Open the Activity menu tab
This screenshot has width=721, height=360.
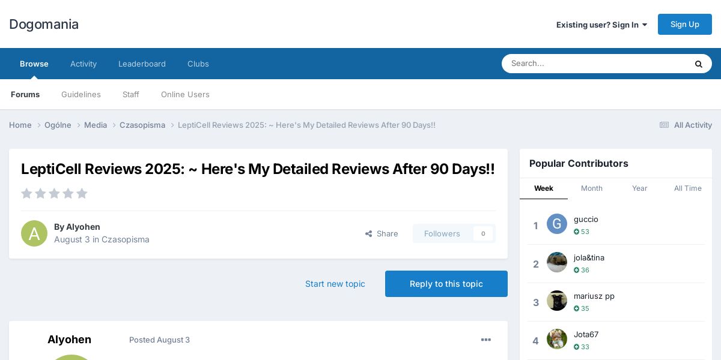tap(84, 64)
